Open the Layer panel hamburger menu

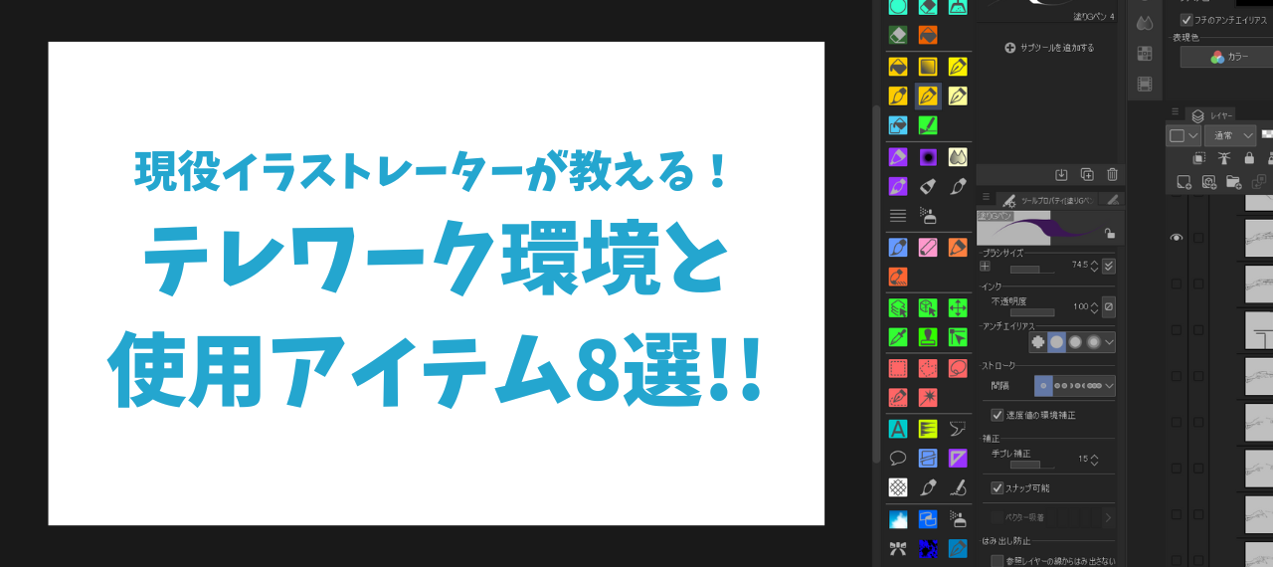pyautogui.click(x=1175, y=111)
